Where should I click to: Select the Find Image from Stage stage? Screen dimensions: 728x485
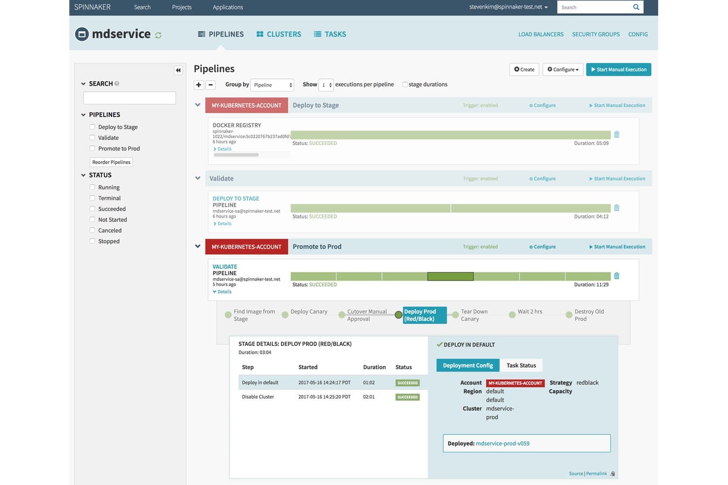[x=228, y=315]
